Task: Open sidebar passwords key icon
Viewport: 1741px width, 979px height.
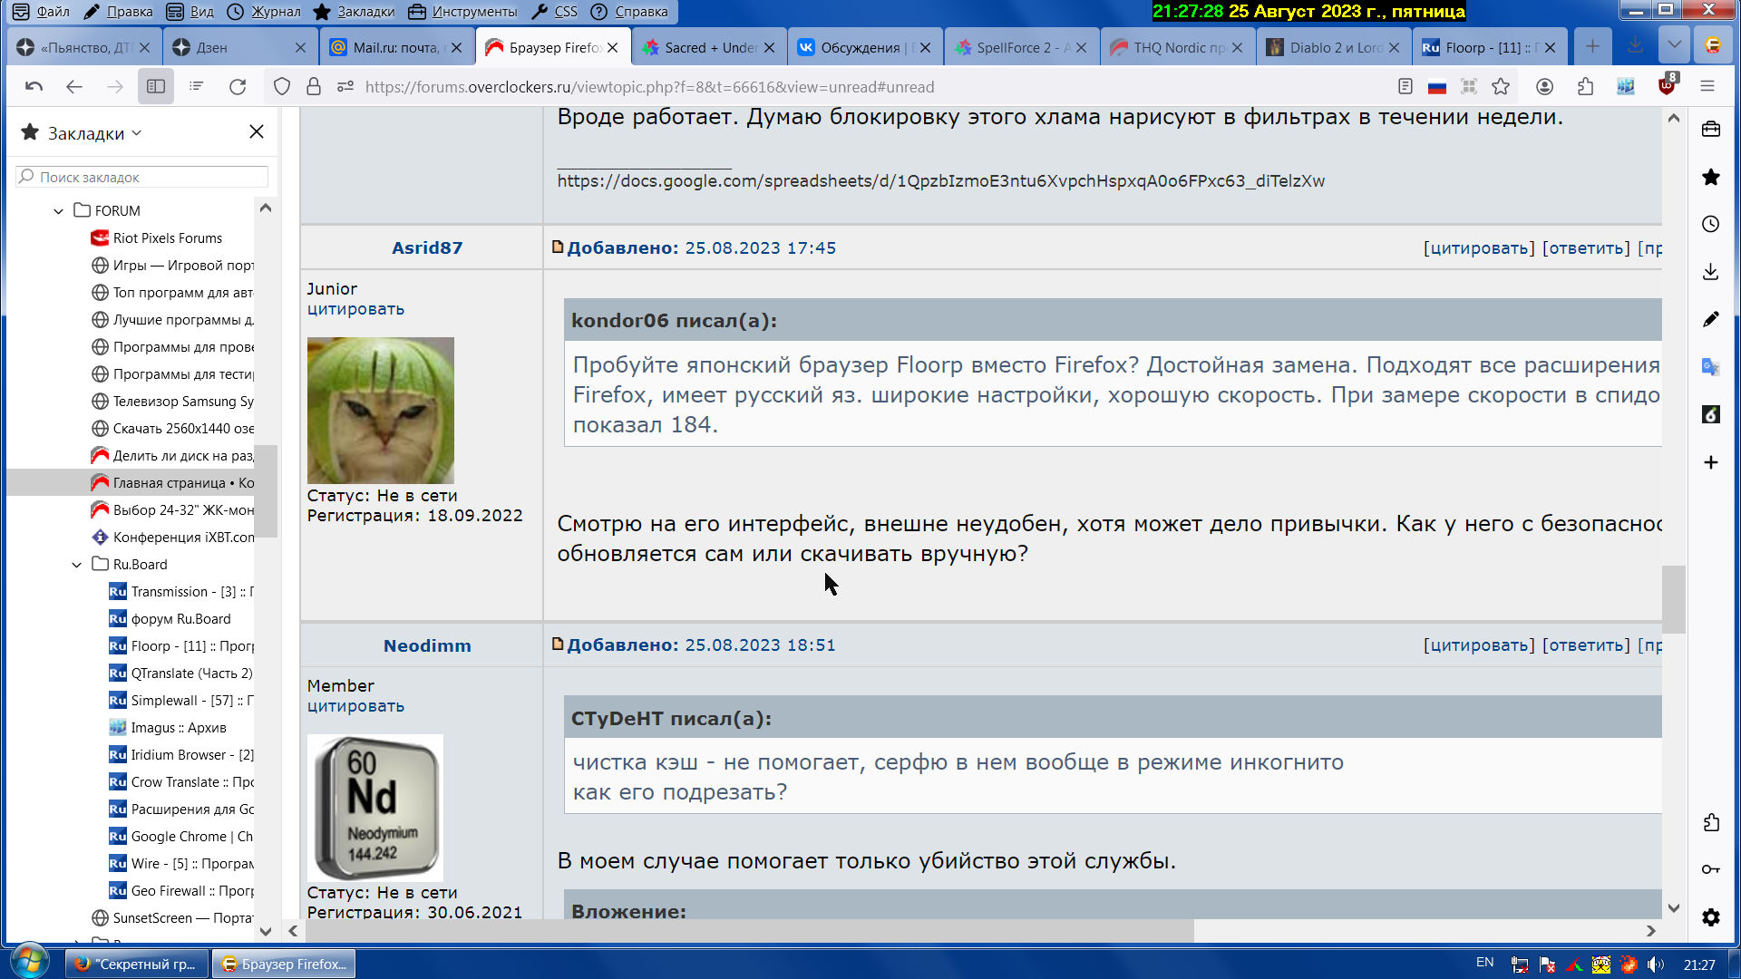Action: (x=1711, y=869)
